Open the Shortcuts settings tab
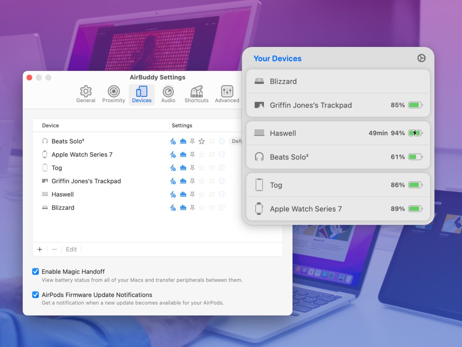 (196, 94)
